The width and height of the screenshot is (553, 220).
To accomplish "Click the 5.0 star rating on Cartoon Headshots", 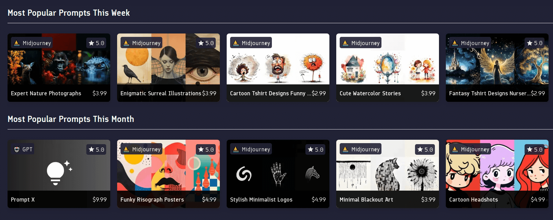I will pos(535,149).
